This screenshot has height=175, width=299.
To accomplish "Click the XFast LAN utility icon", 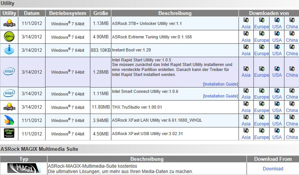I will [9, 120].
